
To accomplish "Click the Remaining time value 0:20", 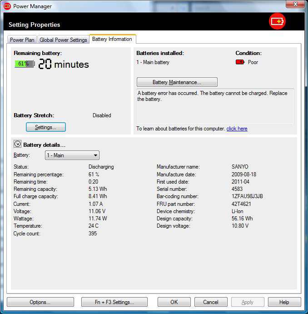I will (x=93, y=182).
